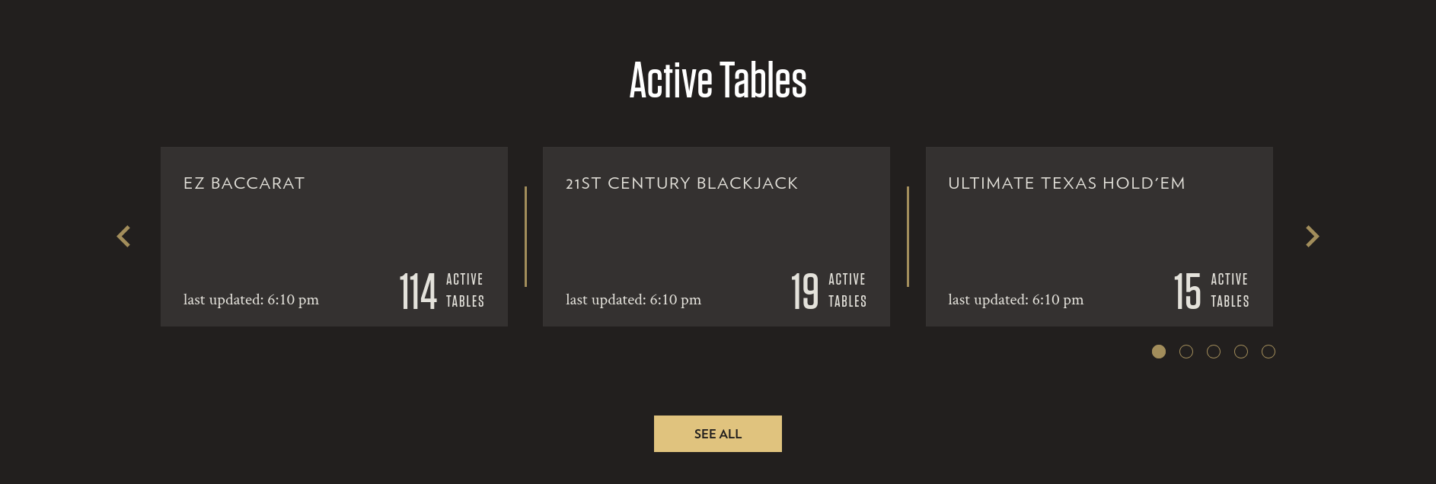This screenshot has height=484, width=1436.
Task: Click the divider between Baccarat and Blackjack cards
Action: (x=525, y=237)
